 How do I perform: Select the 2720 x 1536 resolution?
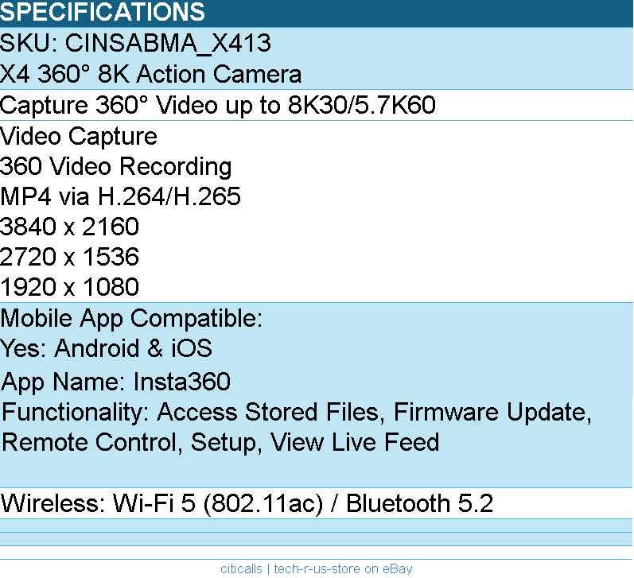69,257
